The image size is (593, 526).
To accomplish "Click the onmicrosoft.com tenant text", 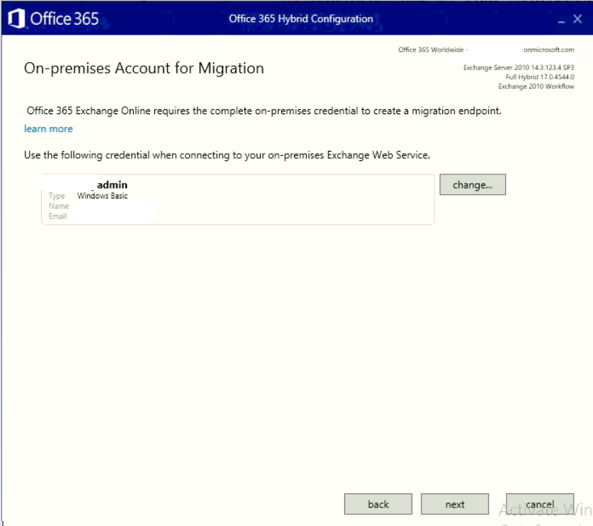I will click(x=548, y=50).
